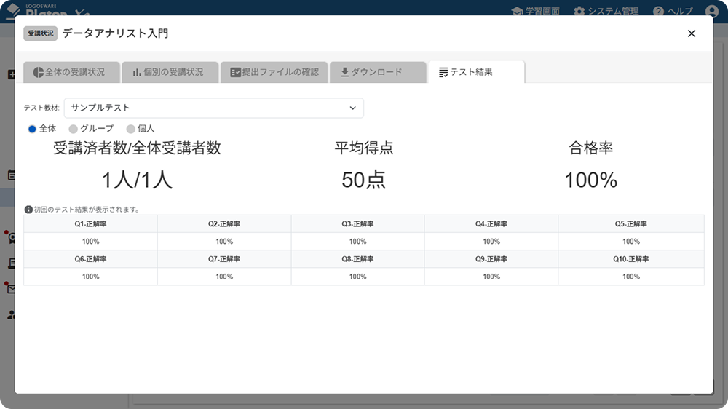Close the データアナリスト入門 dialog

point(692,33)
